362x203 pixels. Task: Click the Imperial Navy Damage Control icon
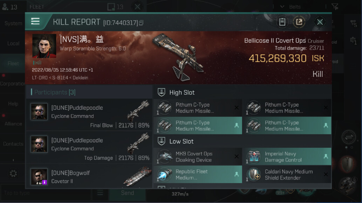pos(254,157)
